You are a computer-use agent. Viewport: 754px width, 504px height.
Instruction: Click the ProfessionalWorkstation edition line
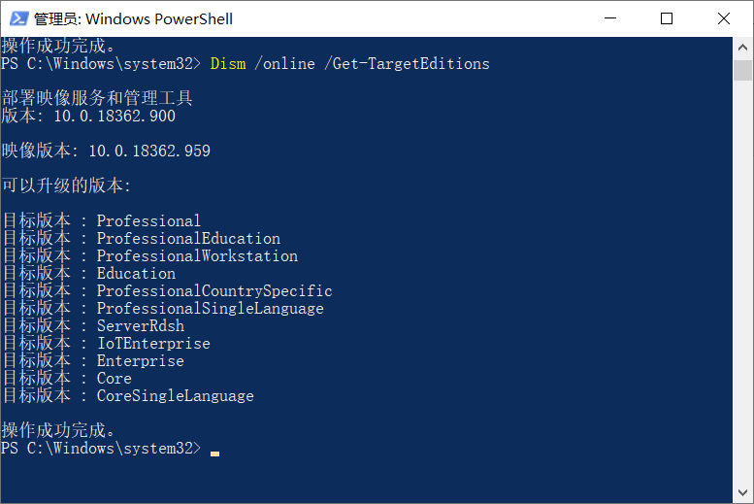(x=149, y=255)
